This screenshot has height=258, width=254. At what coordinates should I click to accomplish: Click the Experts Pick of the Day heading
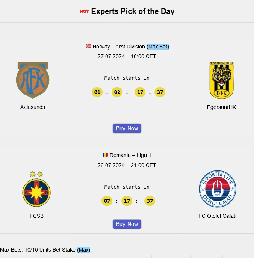133,11
